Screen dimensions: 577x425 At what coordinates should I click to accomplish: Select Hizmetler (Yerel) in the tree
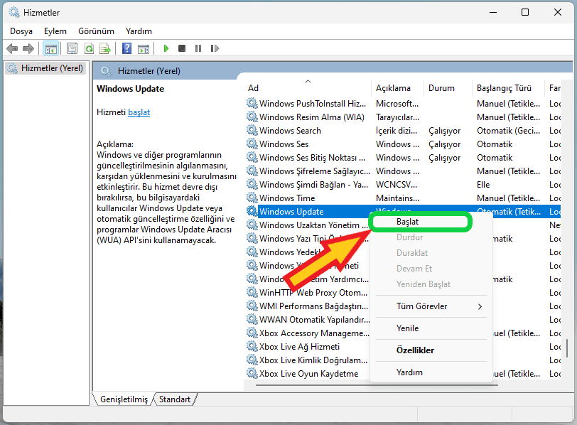46,68
